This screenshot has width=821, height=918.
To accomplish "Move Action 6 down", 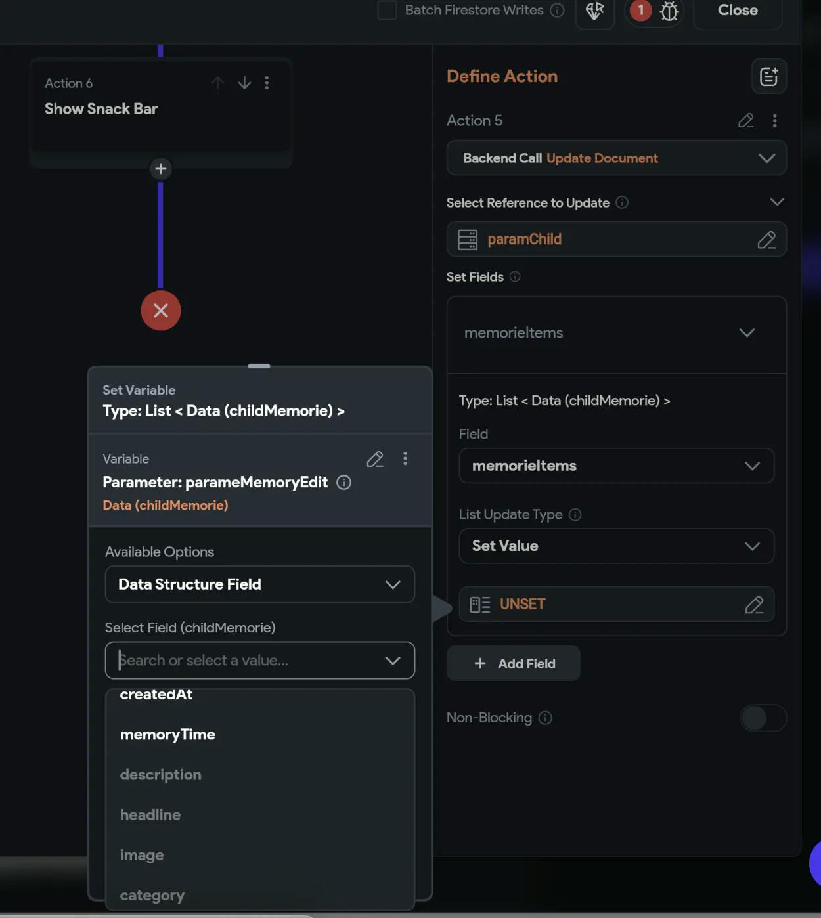I will click(x=244, y=83).
